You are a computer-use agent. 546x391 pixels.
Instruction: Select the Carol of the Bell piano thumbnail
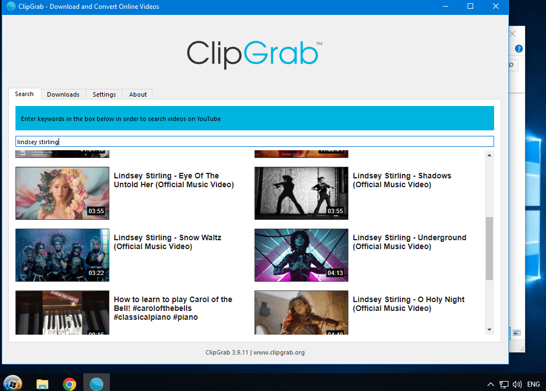pyautogui.click(x=62, y=313)
